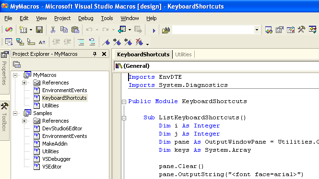This screenshot has height=179, width=319.
Task: Click the Display Object Member List icon
Action: [x=9, y=42]
